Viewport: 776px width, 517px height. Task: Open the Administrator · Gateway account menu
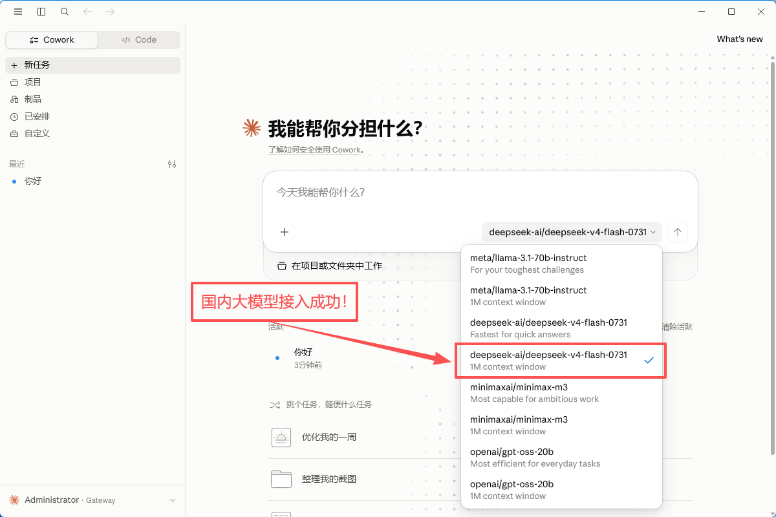[x=93, y=500]
